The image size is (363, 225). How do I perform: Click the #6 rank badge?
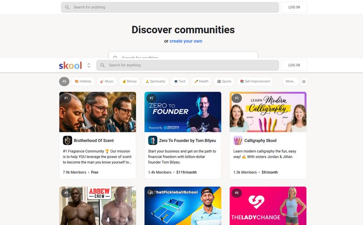click(236, 193)
